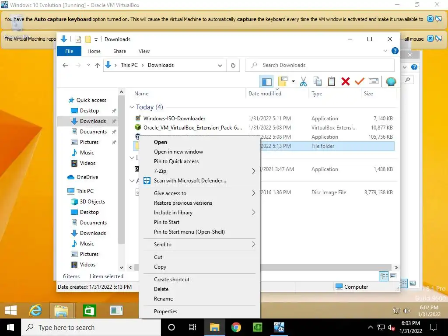448x336 pixels.
Task: Open the File ribbon tab
Action: tap(69, 51)
